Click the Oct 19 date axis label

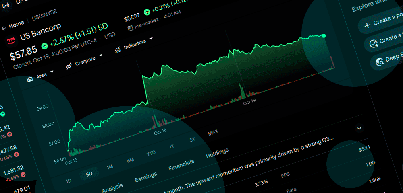click(249, 103)
